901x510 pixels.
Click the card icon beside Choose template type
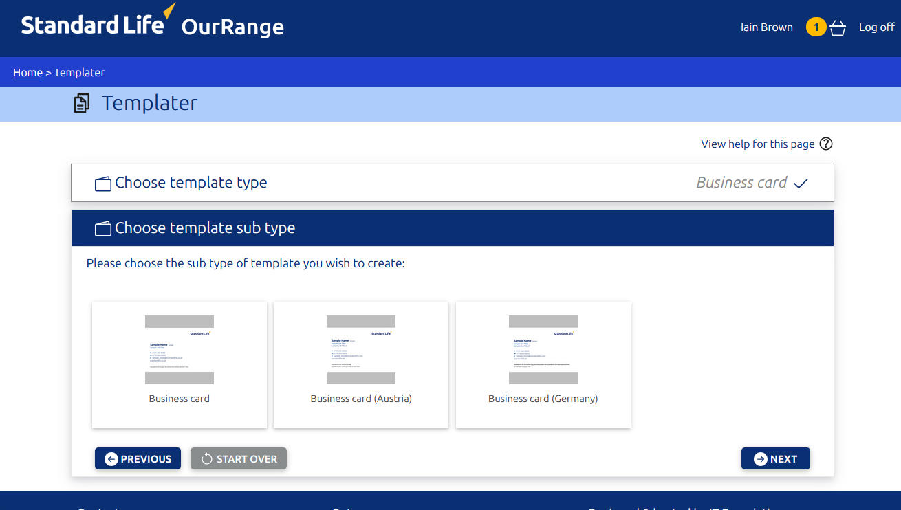102,184
